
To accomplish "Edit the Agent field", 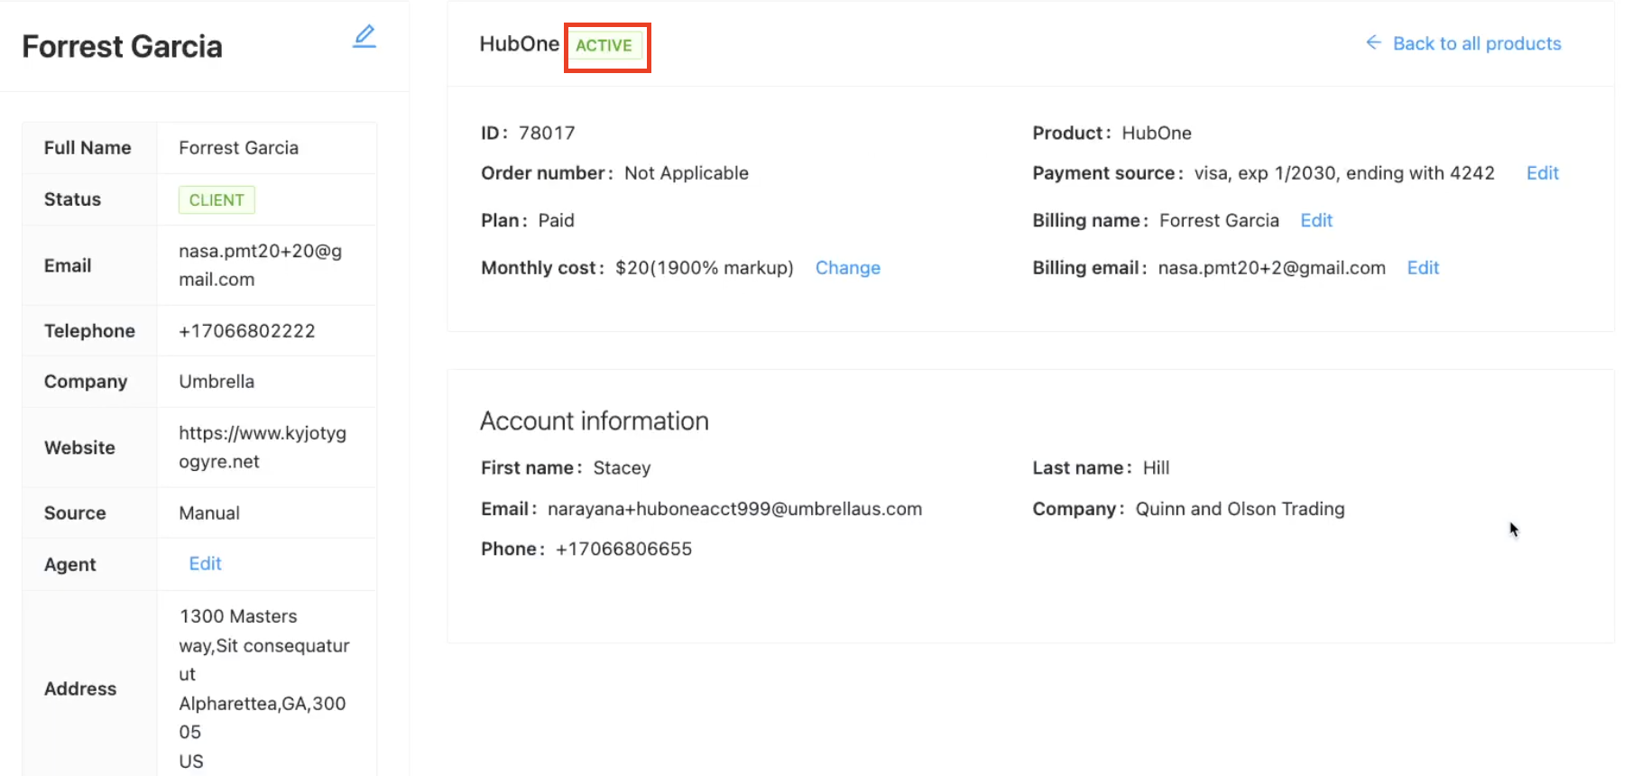I will click(205, 564).
